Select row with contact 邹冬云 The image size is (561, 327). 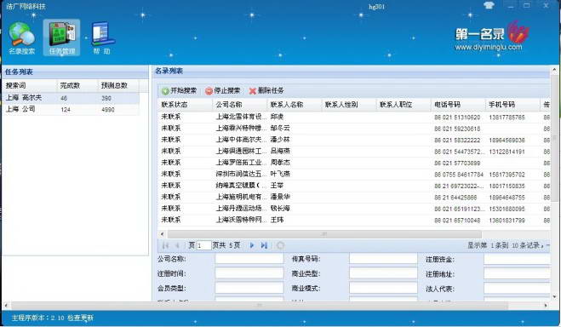tap(354, 128)
